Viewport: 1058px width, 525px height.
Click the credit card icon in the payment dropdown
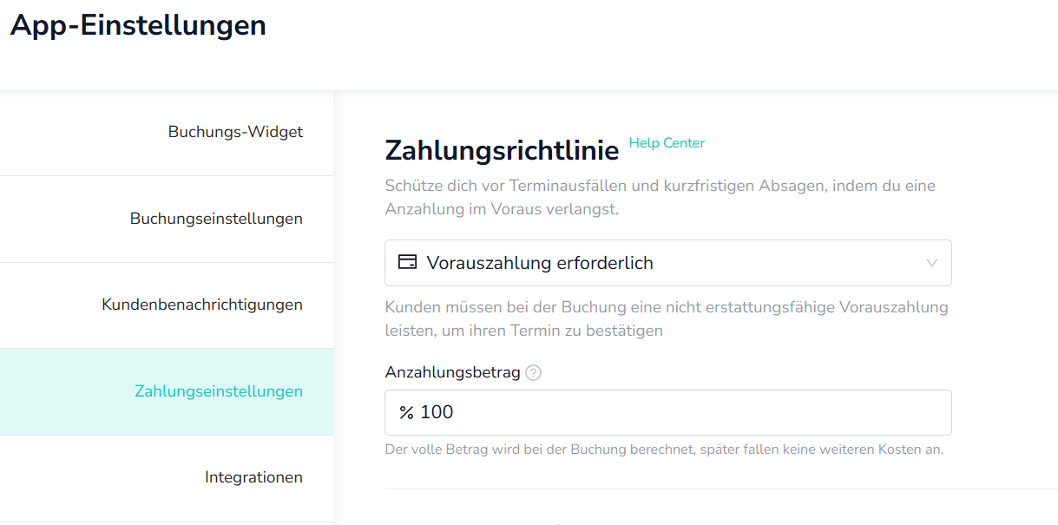click(406, 262)
